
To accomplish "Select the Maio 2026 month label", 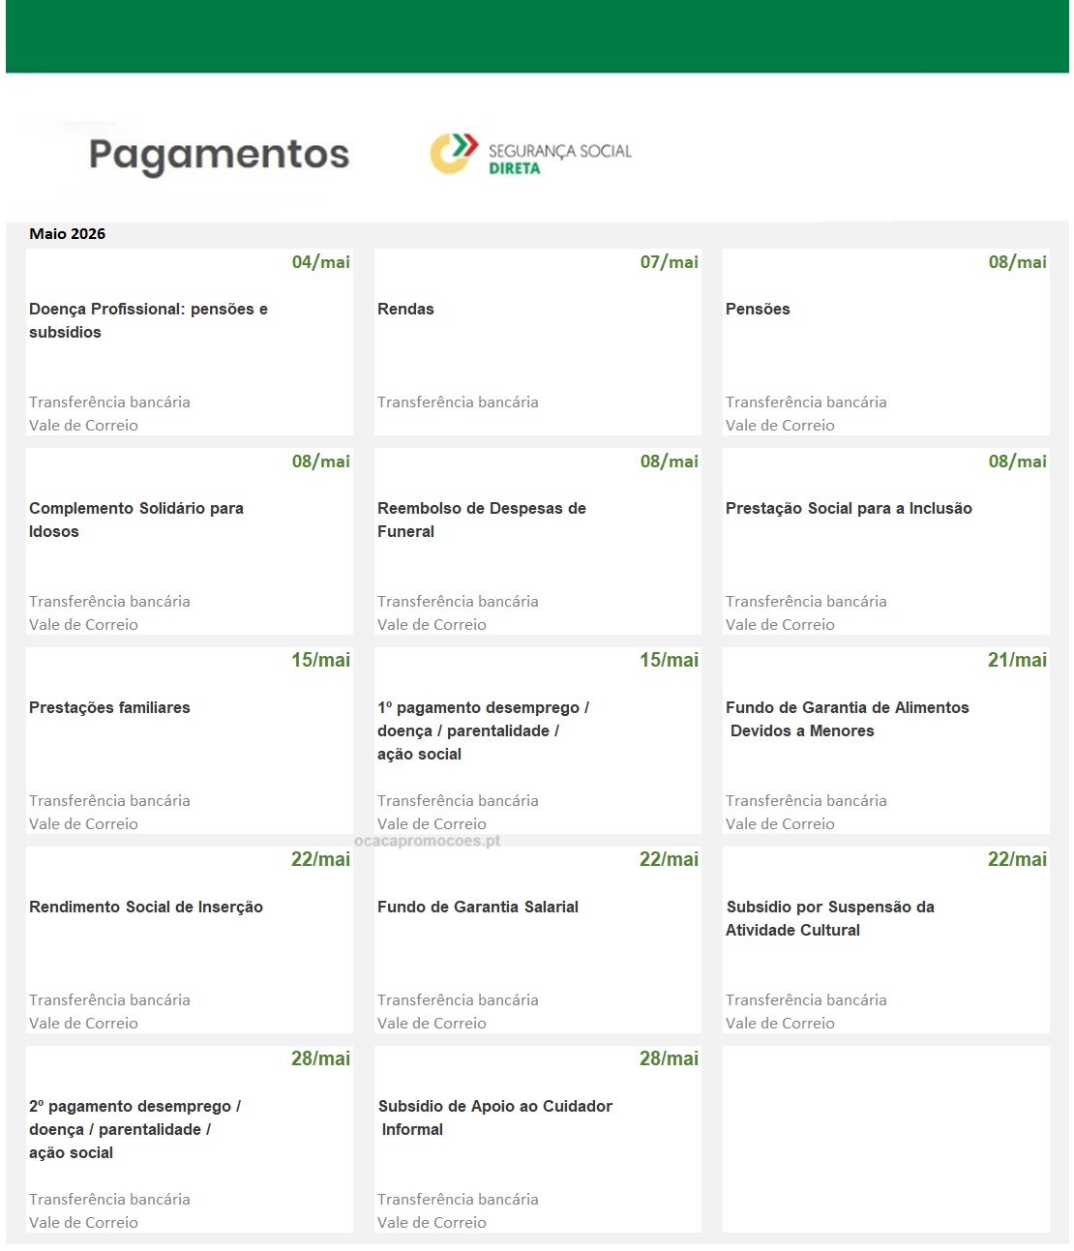I will 68,233.
